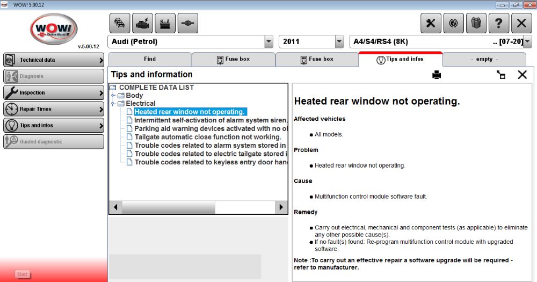Open the battery toolbar icon

(165, 23)
